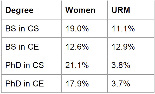Screen dimensions: 155x94
Task: Click the letters CE in the BS in CE row
Action: (x=33, y=47)
